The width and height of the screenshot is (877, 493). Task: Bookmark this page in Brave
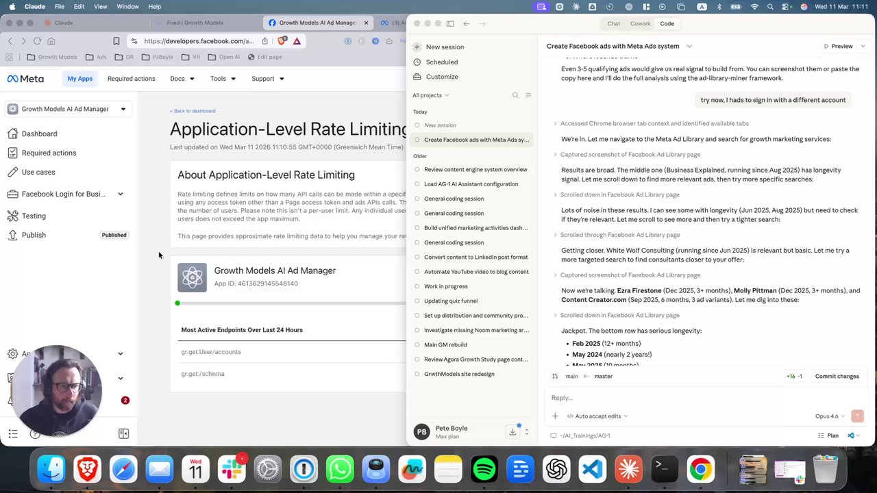click(116, 41)
